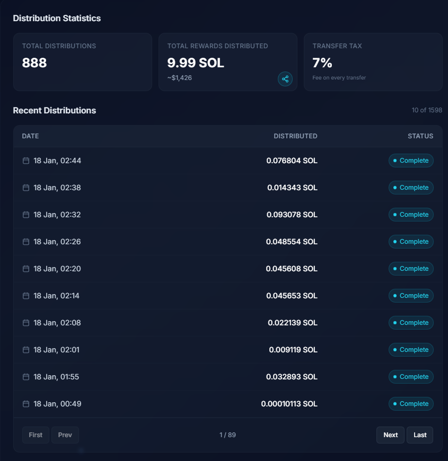This screenshot has height=461, width=448.
Task: Click calendar icon for 18 Jan, 02:32
Action: coord(26,215)
